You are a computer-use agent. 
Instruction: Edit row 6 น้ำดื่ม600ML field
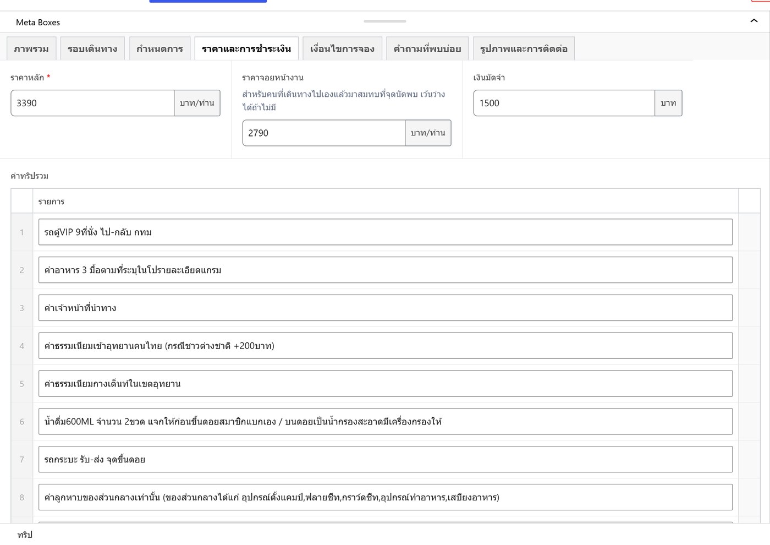386,422
